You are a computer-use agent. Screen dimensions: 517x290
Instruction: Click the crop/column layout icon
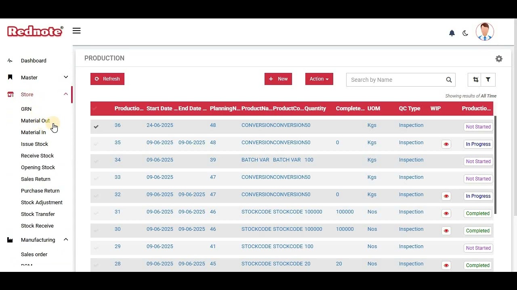point(475,80)
